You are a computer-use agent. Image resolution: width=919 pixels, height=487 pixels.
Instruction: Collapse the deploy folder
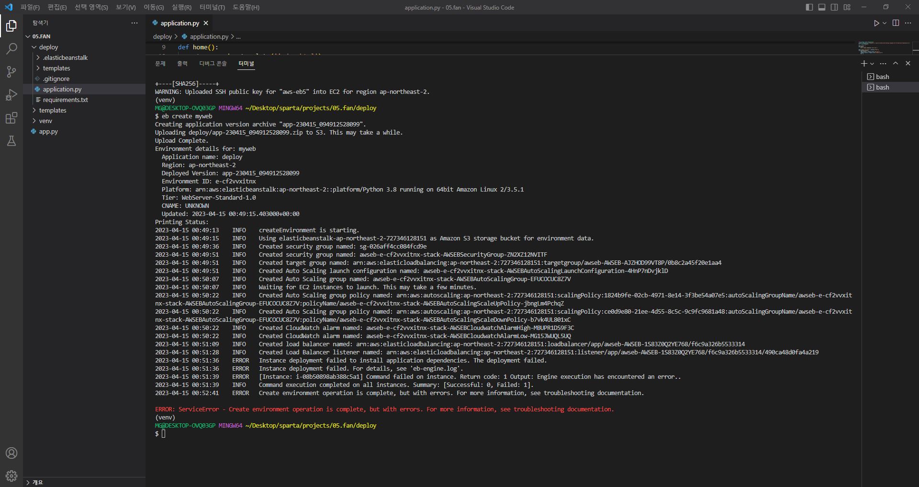pos(34,47)
